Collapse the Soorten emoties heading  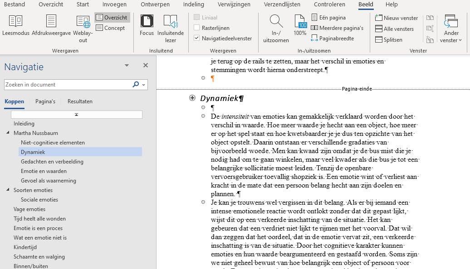point(8,190)
